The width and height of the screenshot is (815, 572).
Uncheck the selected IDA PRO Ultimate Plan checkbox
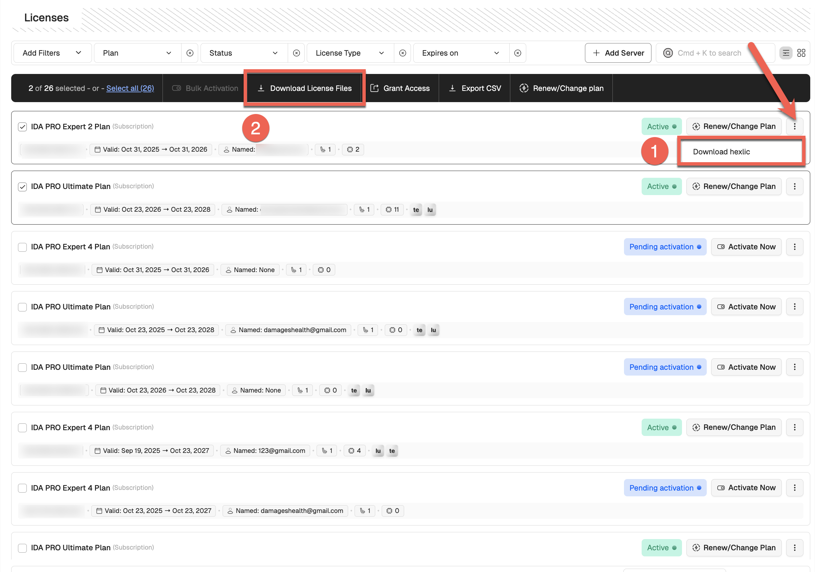(22, 187)
